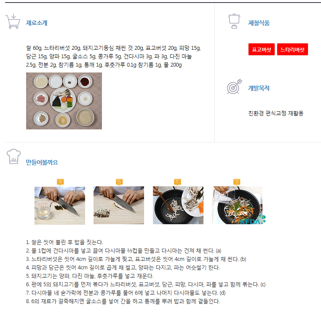
Task: Click the 개발목적 section heading
Action: click(259, 88)
